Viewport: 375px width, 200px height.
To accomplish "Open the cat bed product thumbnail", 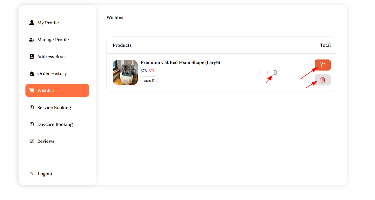I will (125, 72).
